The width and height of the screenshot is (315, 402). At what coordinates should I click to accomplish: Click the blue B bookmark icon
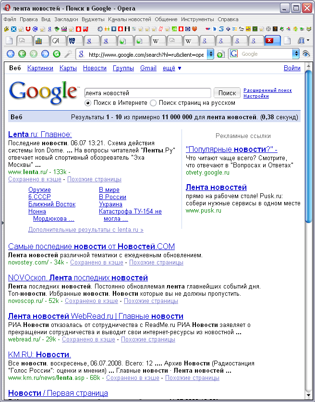pos(114,29)
